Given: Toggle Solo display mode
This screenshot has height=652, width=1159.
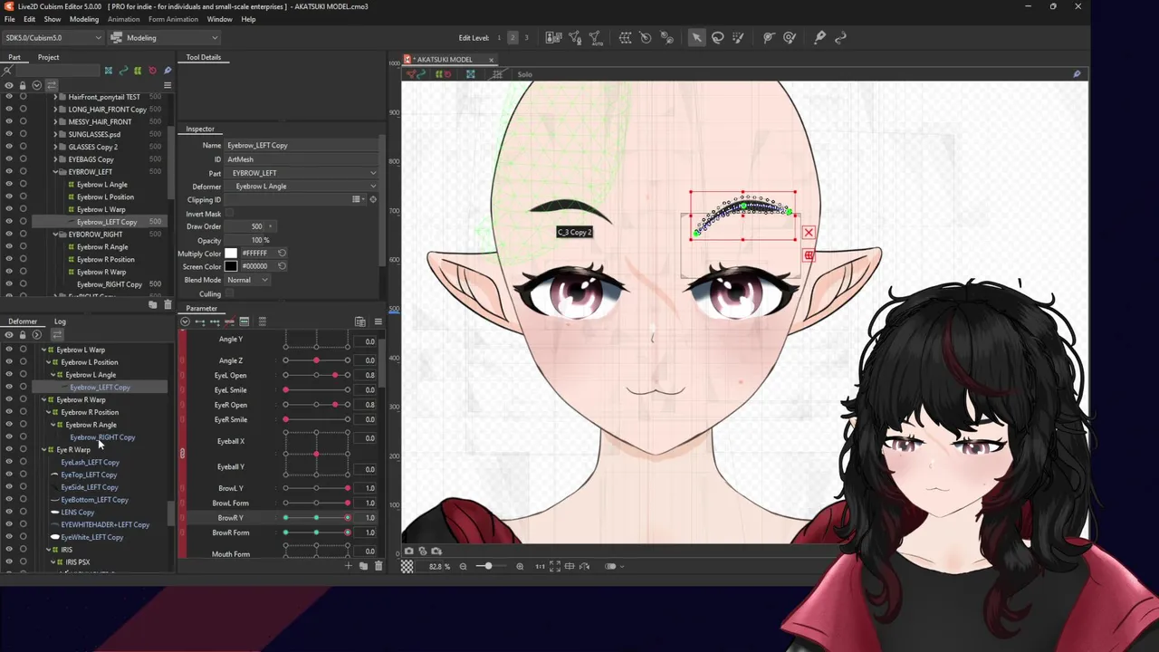Looking at the screenshot, I should click(x=524, y=74).
